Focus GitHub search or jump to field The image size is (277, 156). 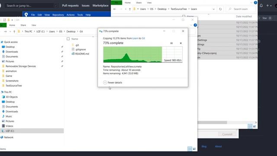[x=31, y=6]
